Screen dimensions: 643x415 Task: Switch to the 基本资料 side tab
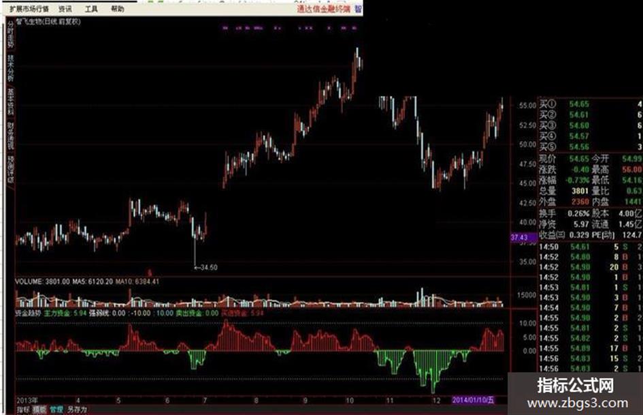pos(10,102)
